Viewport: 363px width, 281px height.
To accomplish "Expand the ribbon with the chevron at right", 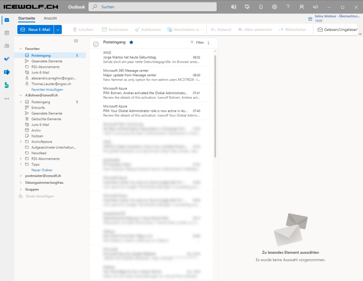I will coord(360,34).
